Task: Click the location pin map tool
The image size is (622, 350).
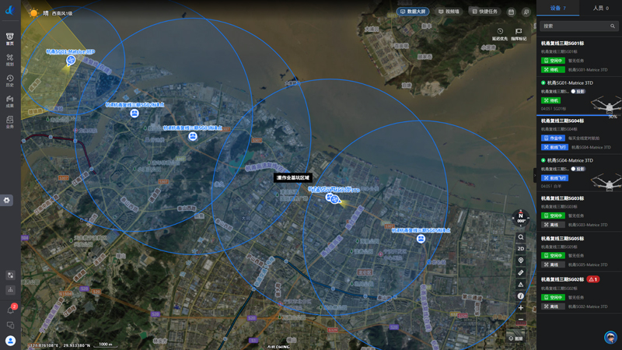Action: tap(521, 261)
